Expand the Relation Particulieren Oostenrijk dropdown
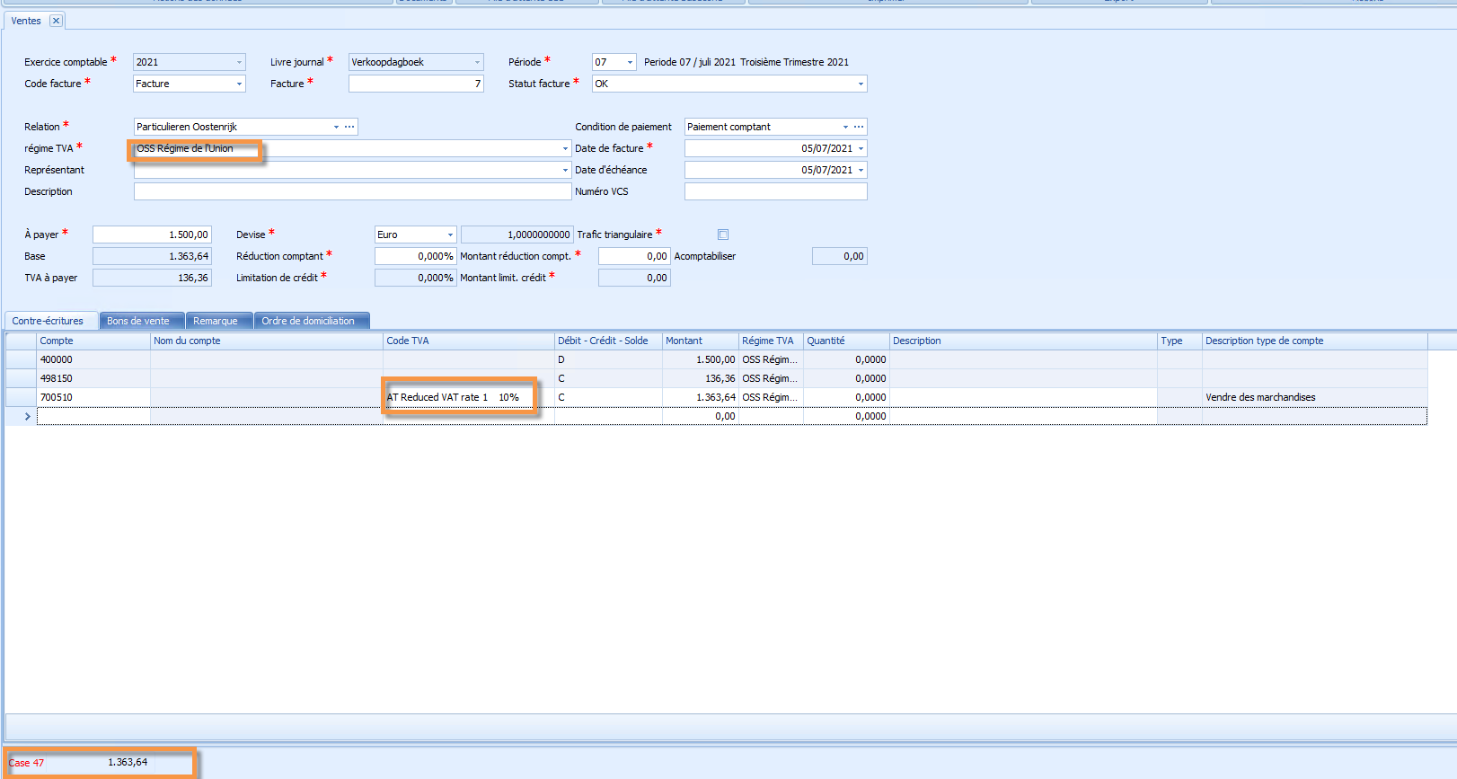Image resolution: width=1457 pixels, height=779 pixels. click(x=336, y=127)
